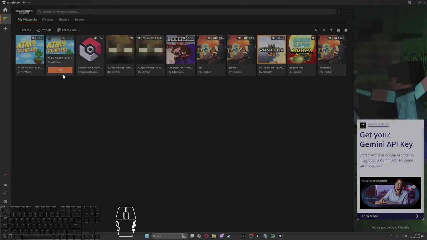The height and width of the screenshot is (240, 427).
Task: Select the 'grhrwe' 1.21.8 modpack thumbnail
Action: click(x=241, y=49)
